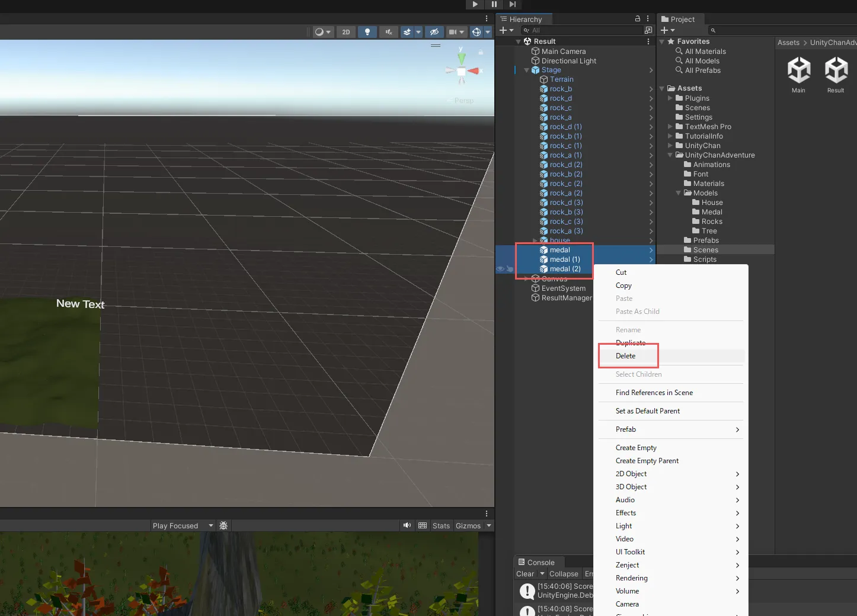This screenshot has width=857, height=616.
Task: Choose Copy from the context menu
Action: tap(623, 285)
